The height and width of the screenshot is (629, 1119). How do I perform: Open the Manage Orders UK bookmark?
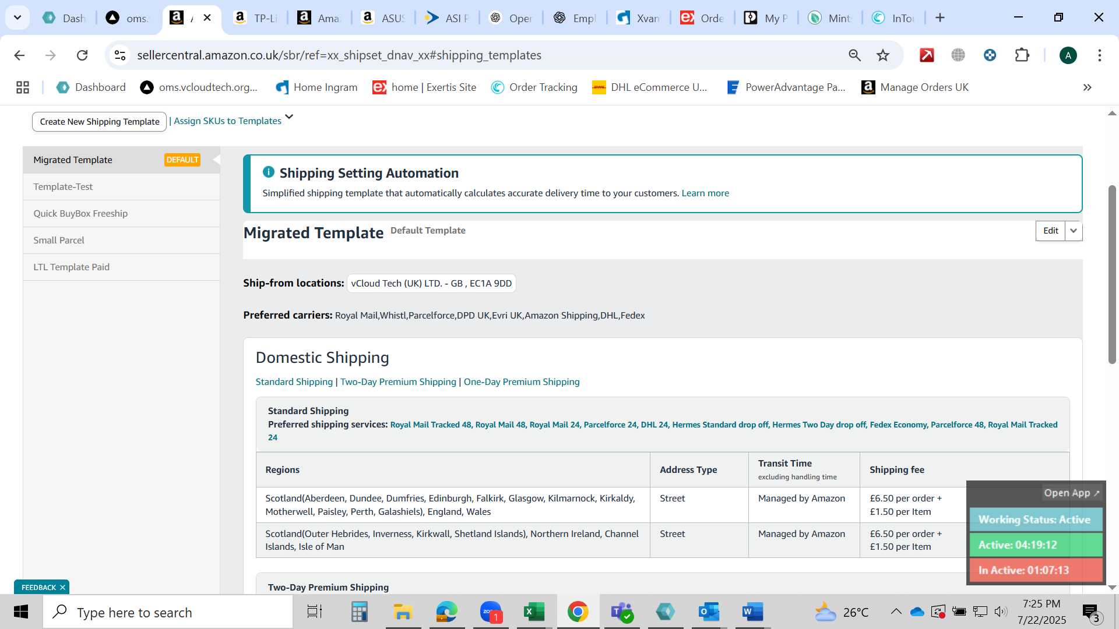[x=915, y=87]
